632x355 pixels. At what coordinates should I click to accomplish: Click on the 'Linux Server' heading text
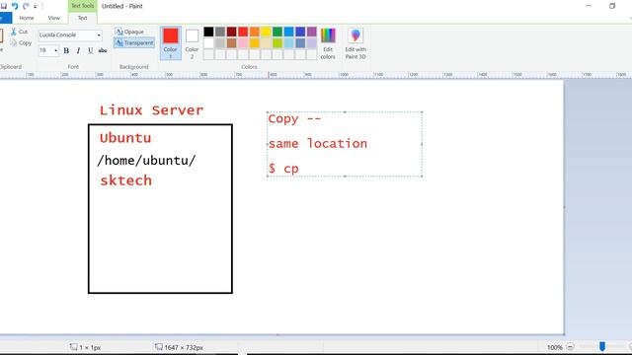pyautogui.click(x=151, y=110)
